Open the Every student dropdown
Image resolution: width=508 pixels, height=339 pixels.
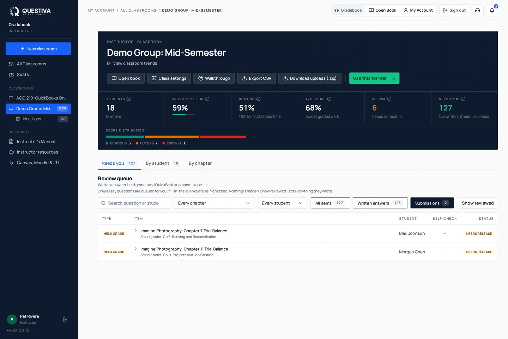click(x=283, y=203)
